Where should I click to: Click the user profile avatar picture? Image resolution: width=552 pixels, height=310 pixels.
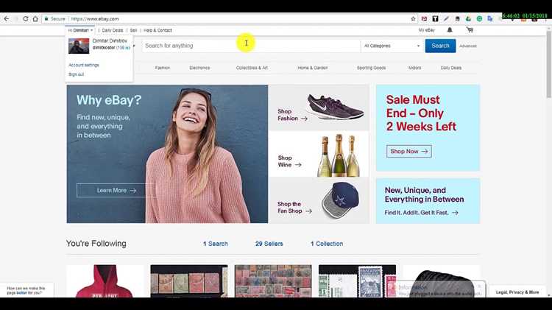79,46
